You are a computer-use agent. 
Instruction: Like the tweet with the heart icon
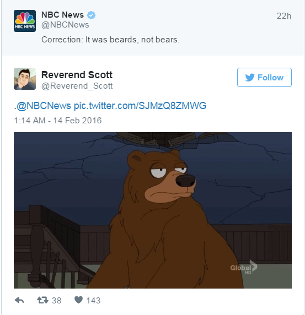78,300
